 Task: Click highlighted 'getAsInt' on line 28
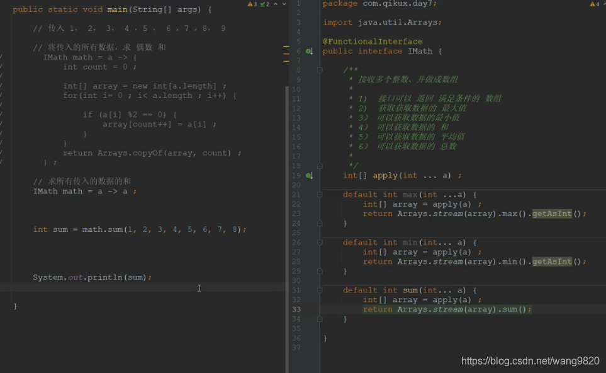(x=552, y=261)
